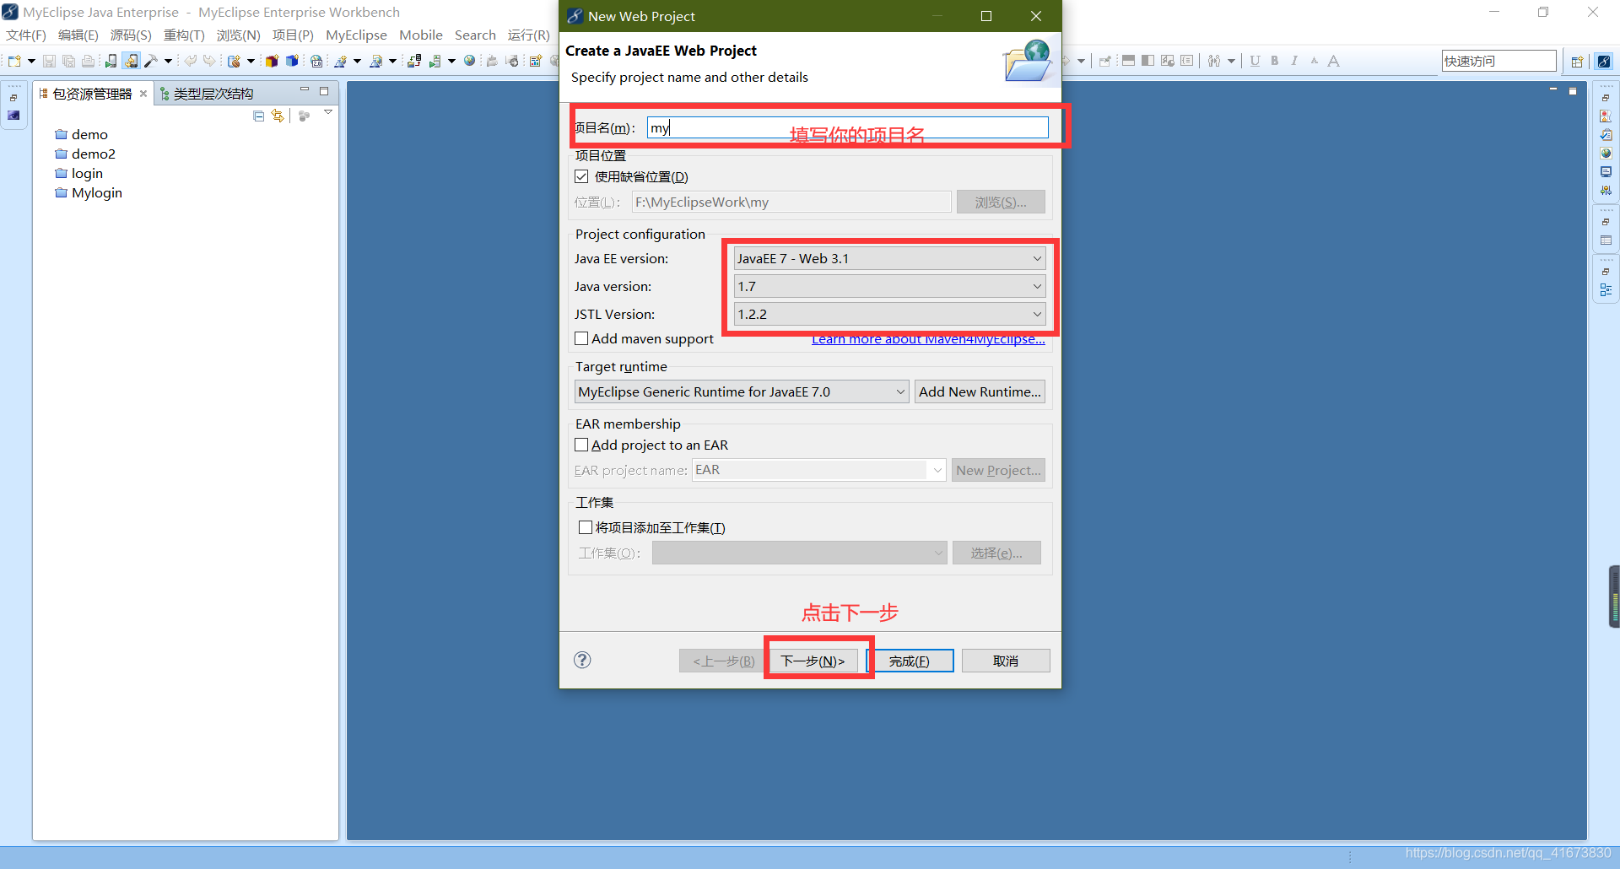Open Learn more about Maven4MyEclipse link
Screen dimensions: 1620x869
point(928,339)
